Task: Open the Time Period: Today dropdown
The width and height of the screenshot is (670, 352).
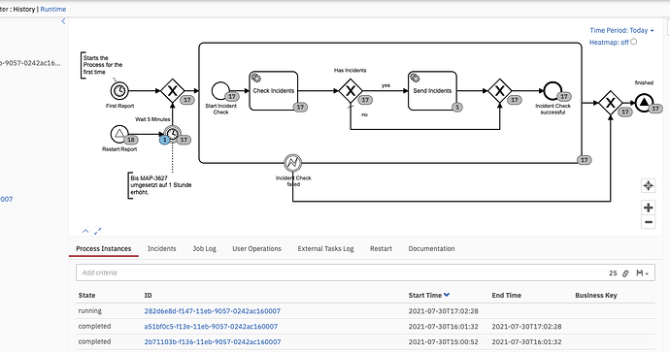Action: click(621, 30)
